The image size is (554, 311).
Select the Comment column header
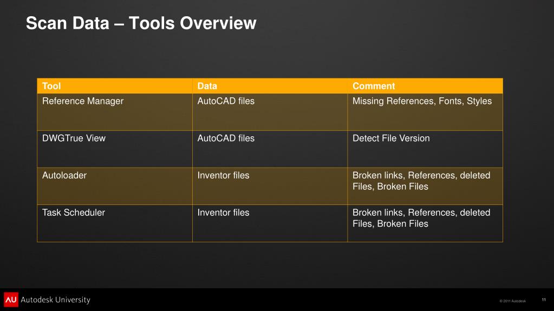(x=374, y=86)
